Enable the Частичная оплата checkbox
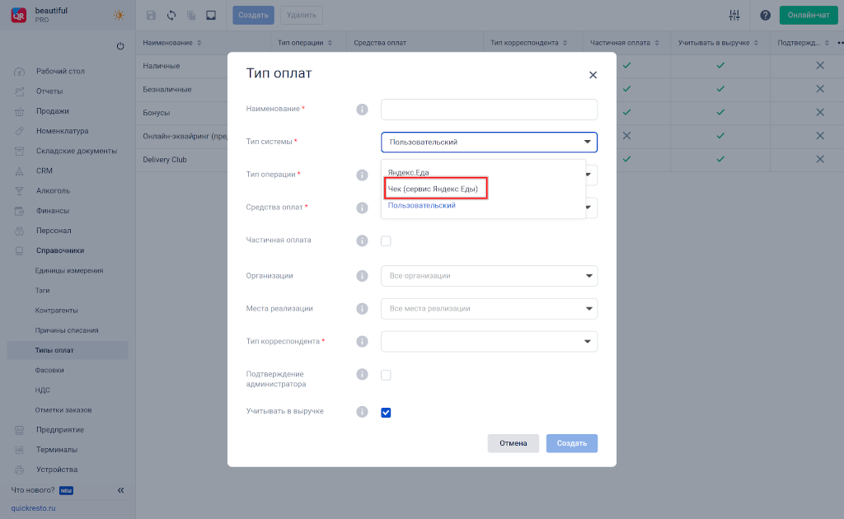This screenshot has width=844, height=519. coord(386,241)
